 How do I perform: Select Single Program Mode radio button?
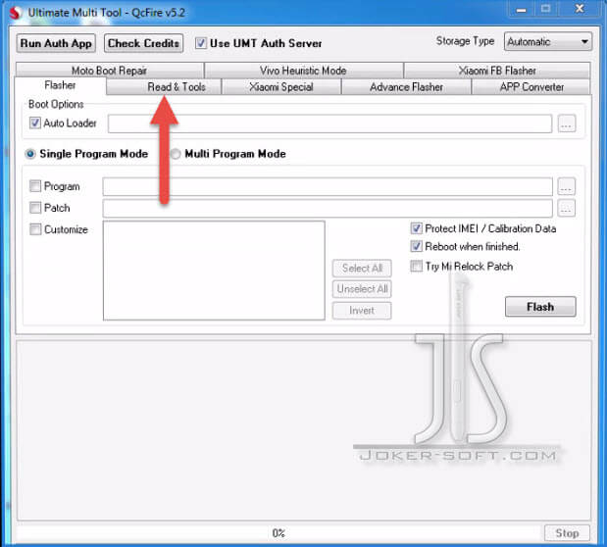pyautogui.click(x=30, y=154)
